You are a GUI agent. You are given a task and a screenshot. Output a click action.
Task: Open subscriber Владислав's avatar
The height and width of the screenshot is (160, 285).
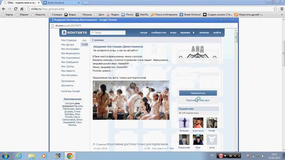184,140
